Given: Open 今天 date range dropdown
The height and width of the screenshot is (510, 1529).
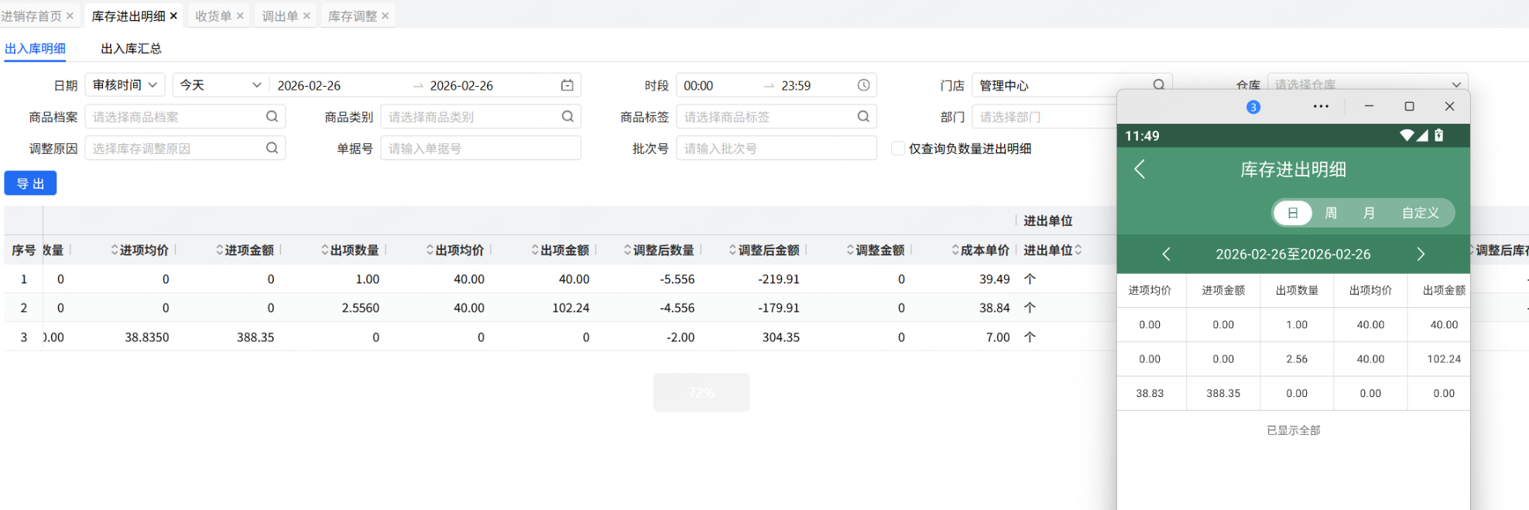Looking at the screenshot, I should click(x=221, y=85).
